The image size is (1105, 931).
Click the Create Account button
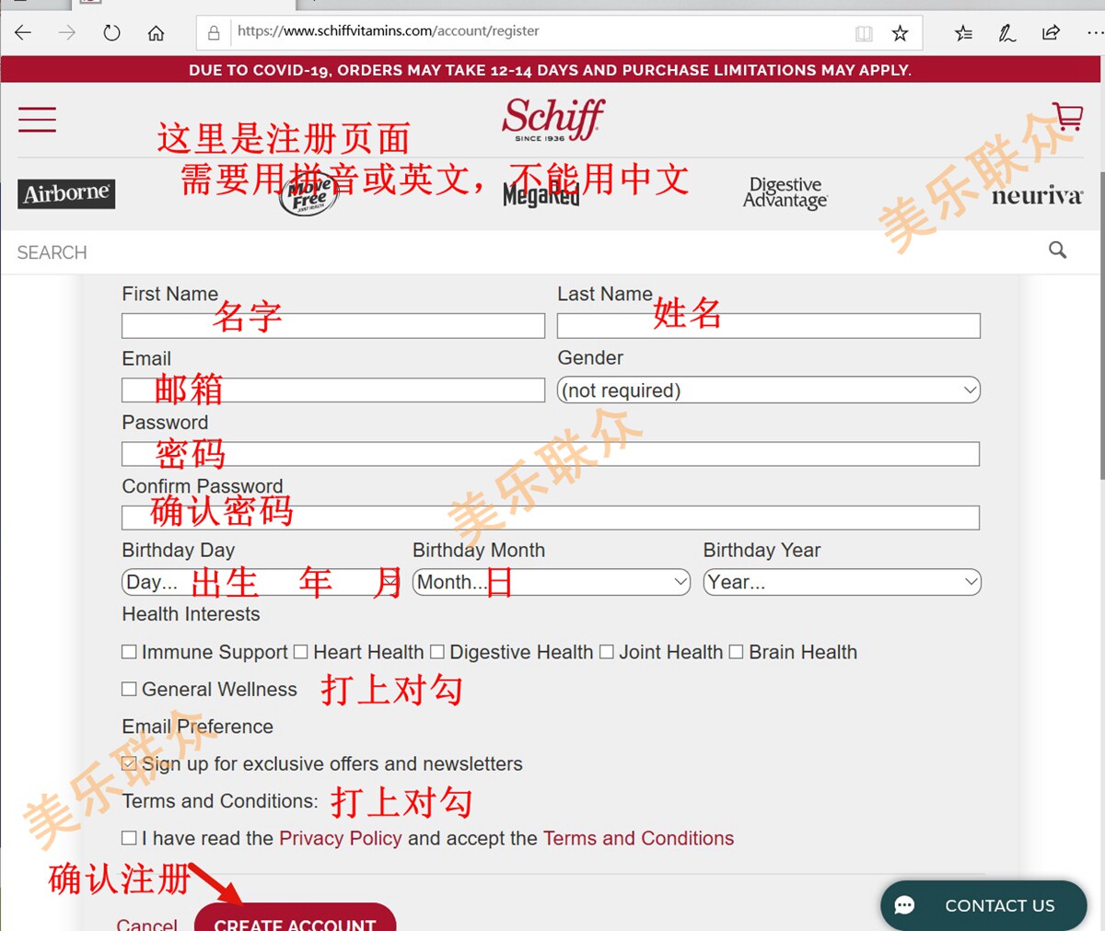[295, 917]
